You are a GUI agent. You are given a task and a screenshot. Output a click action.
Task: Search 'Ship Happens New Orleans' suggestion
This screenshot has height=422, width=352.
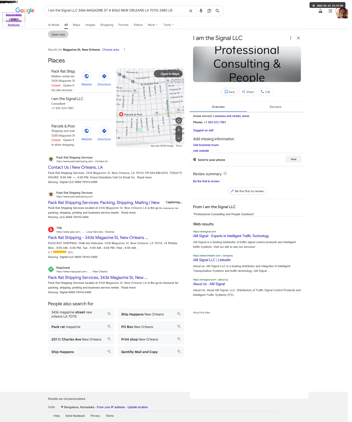click(x=151, y=314)
